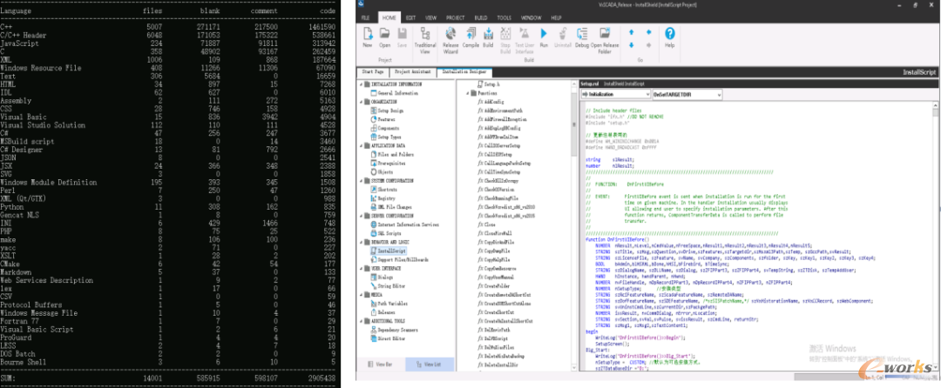Viewport: 941px width, 388px height.
Task: Select the AddFirewallException function
Action: (507, 117)
